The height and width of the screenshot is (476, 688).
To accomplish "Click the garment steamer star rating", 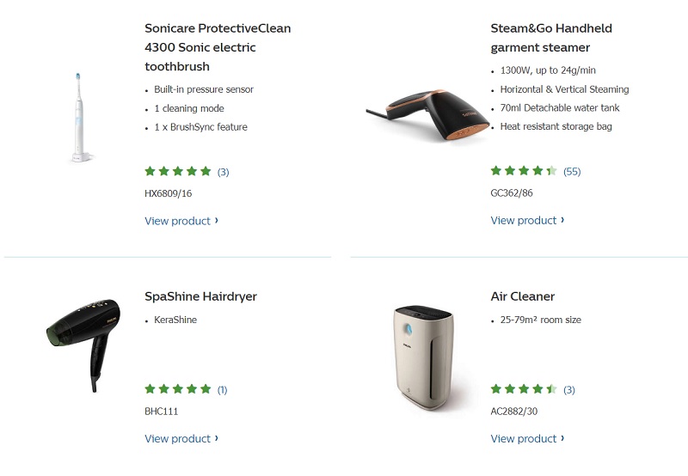I will click(x=523, y=171).
